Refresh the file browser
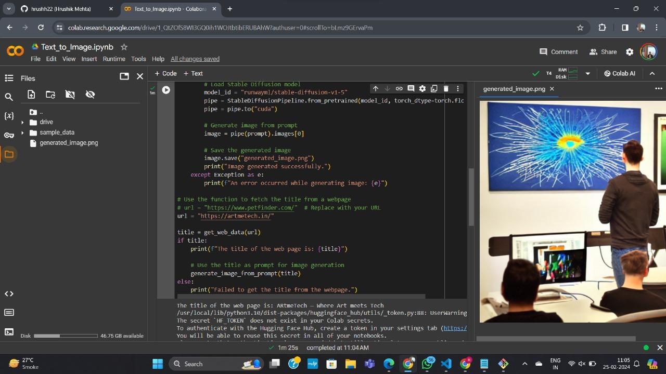Viewport: 666px width, 374px height. point(50,95)
